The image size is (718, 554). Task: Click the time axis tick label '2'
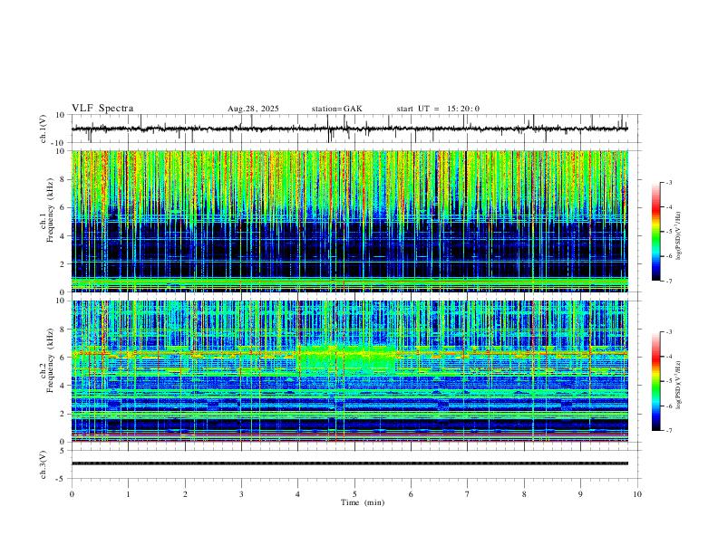(185, 494)
